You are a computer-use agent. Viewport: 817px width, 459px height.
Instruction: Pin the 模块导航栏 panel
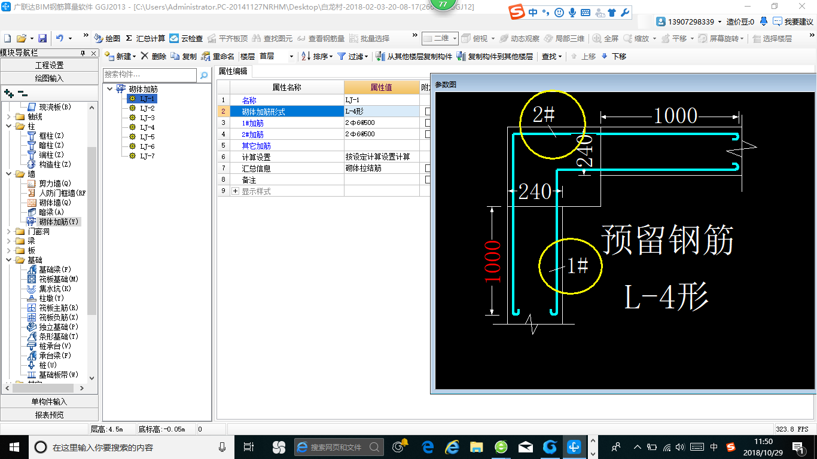click(x=83, y=53)
